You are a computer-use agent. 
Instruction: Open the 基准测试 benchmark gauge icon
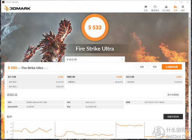pos(155,8)
